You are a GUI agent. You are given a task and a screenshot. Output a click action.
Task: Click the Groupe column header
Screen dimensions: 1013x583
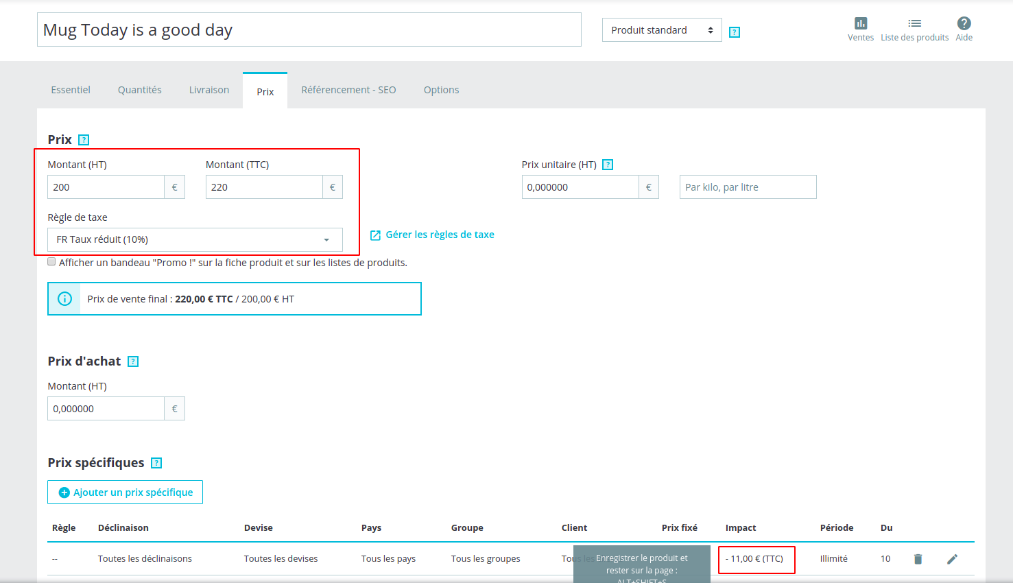click(467, 527)
